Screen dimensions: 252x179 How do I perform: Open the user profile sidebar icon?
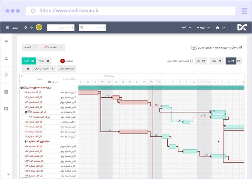click(6, 58)
